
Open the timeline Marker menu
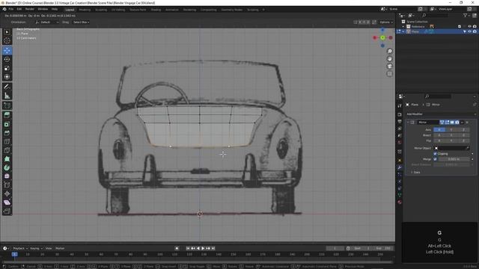60,248
